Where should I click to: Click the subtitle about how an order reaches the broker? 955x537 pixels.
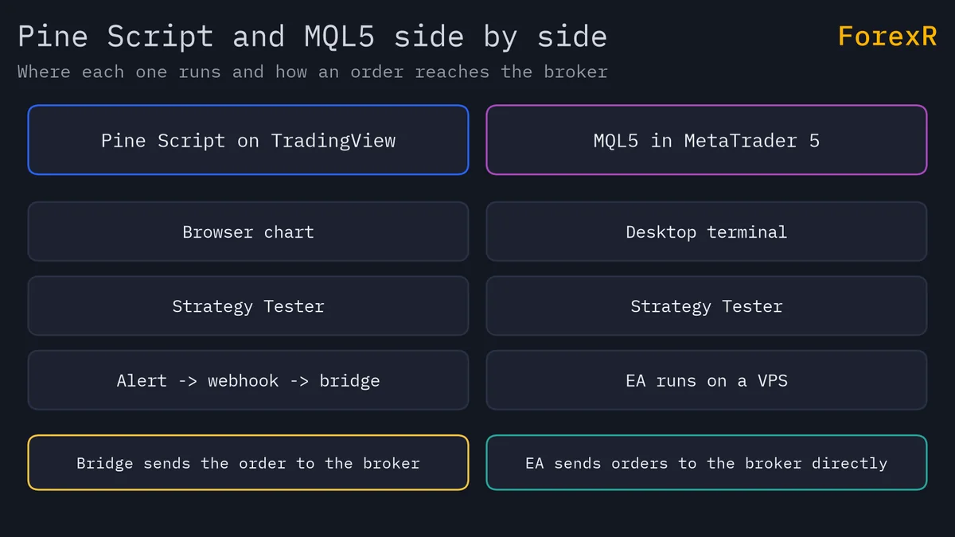tap(312, 72)
